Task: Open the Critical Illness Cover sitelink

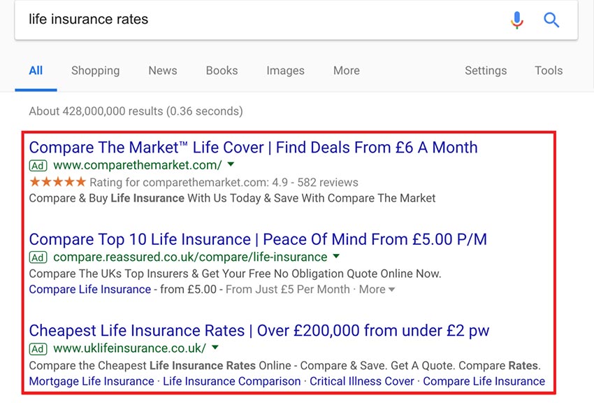Action: 362,381
